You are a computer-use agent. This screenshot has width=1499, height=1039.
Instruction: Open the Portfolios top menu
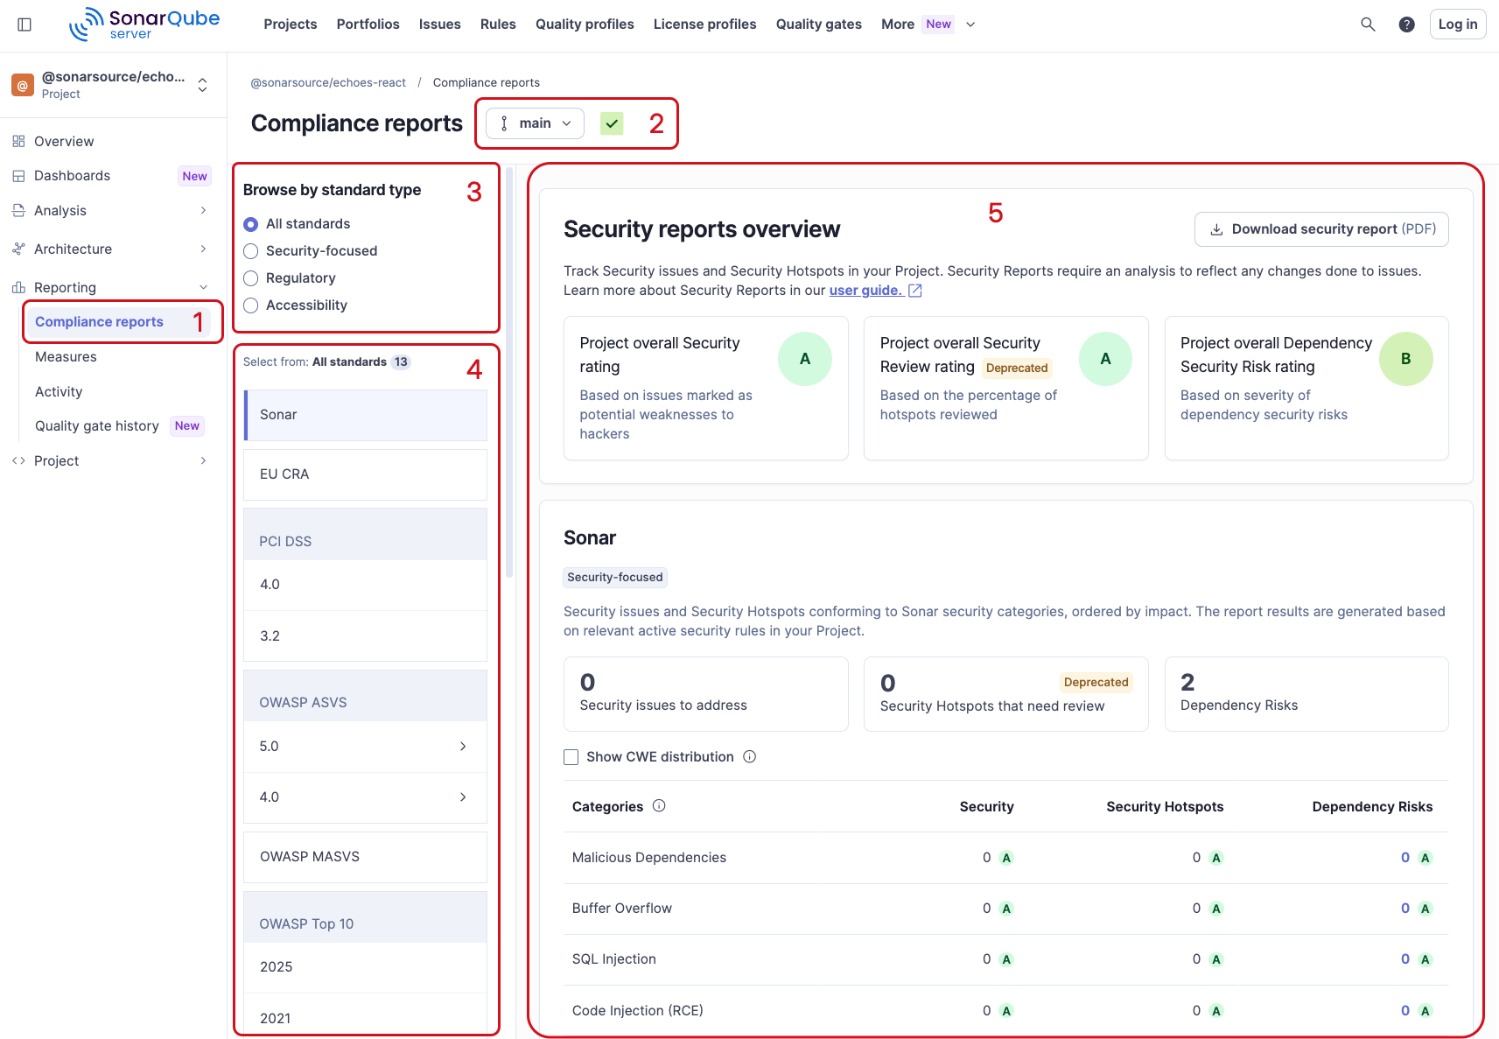[x=368, y=25]
